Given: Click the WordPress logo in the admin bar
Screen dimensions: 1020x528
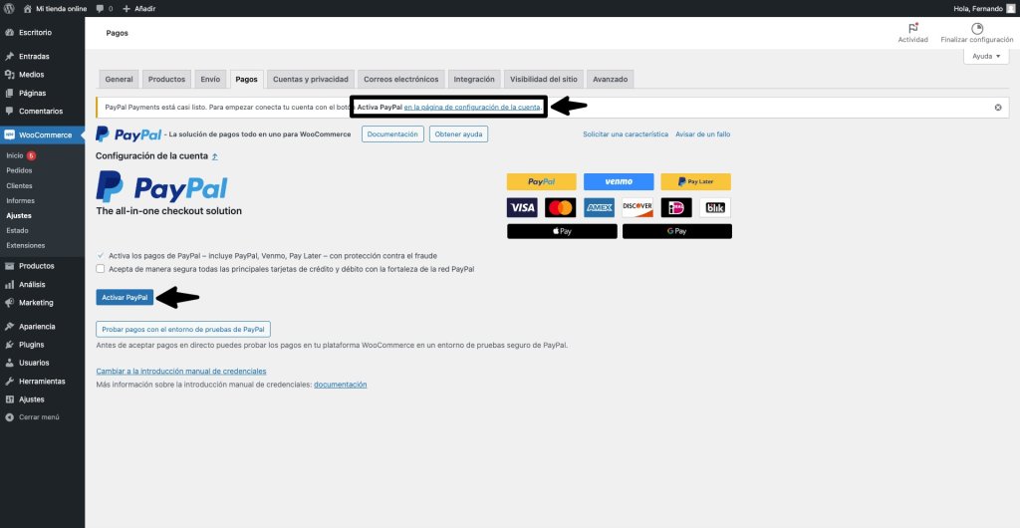Looking at the screenshot, I should [9, 8].
